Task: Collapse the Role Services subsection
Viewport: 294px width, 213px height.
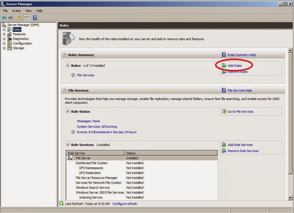Action: point(68,145)
